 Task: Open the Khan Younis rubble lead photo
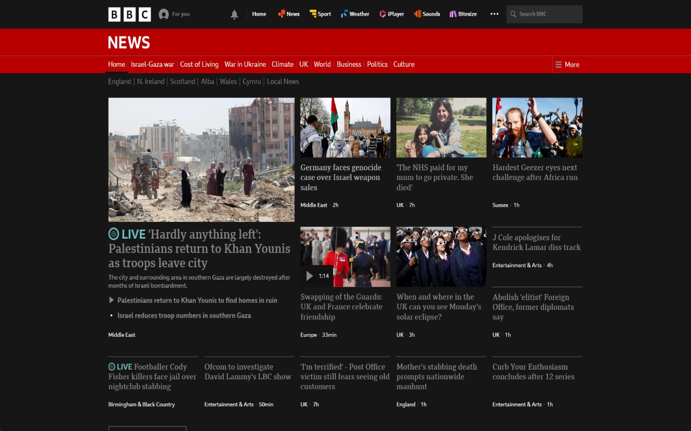click(x=201, y=159)
